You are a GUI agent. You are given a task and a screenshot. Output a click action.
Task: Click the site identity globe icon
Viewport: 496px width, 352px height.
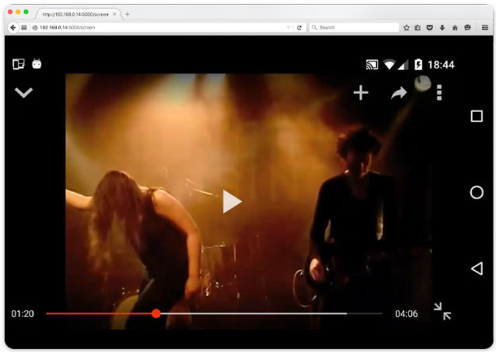(x=35, y=27)
